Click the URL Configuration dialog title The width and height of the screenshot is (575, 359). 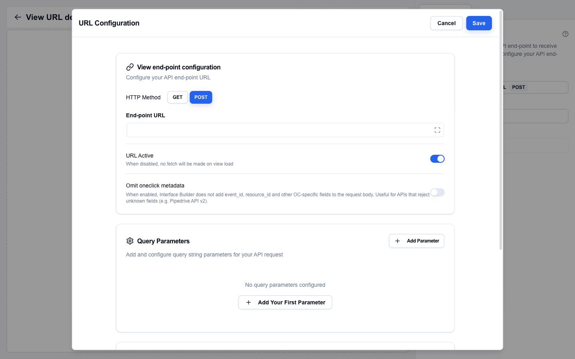tap(109, 23)
